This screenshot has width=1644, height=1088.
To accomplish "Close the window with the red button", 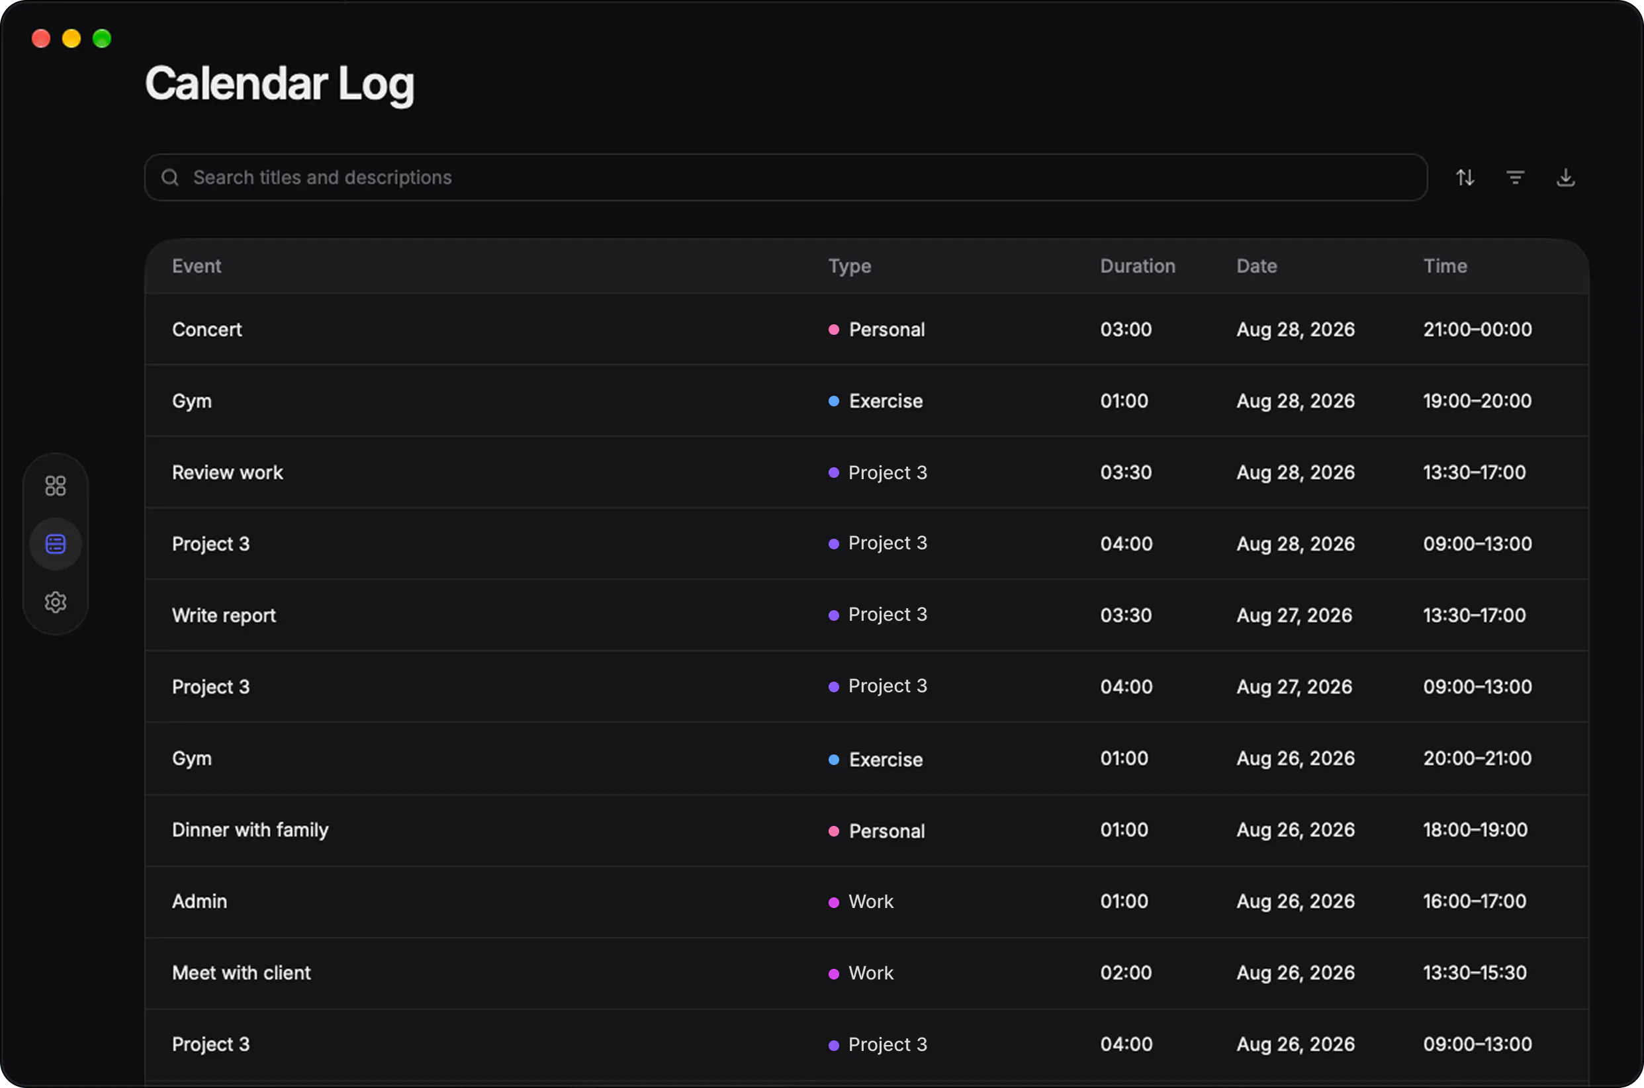I will tap(41, 38).
